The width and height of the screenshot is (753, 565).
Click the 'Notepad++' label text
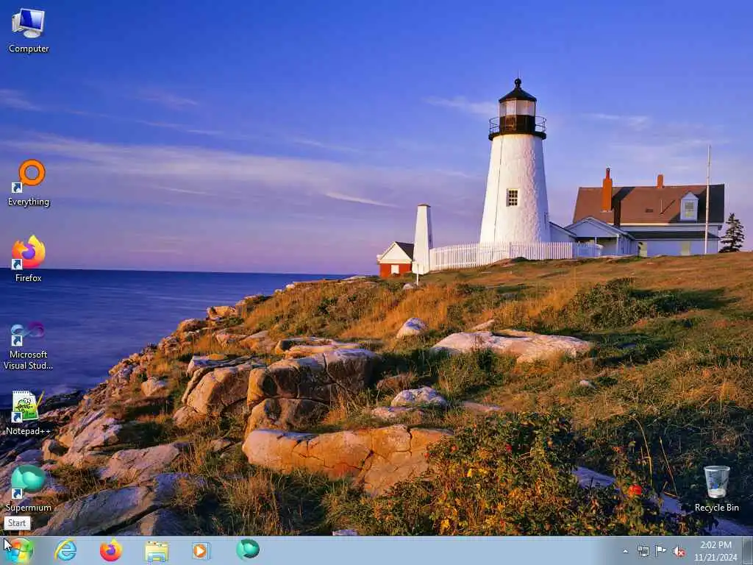pos(28,431)
